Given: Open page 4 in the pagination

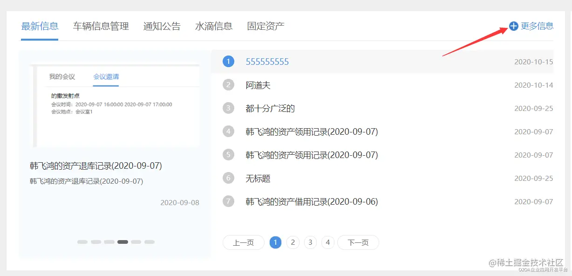Looking at the screenshot, I should 328,242.
